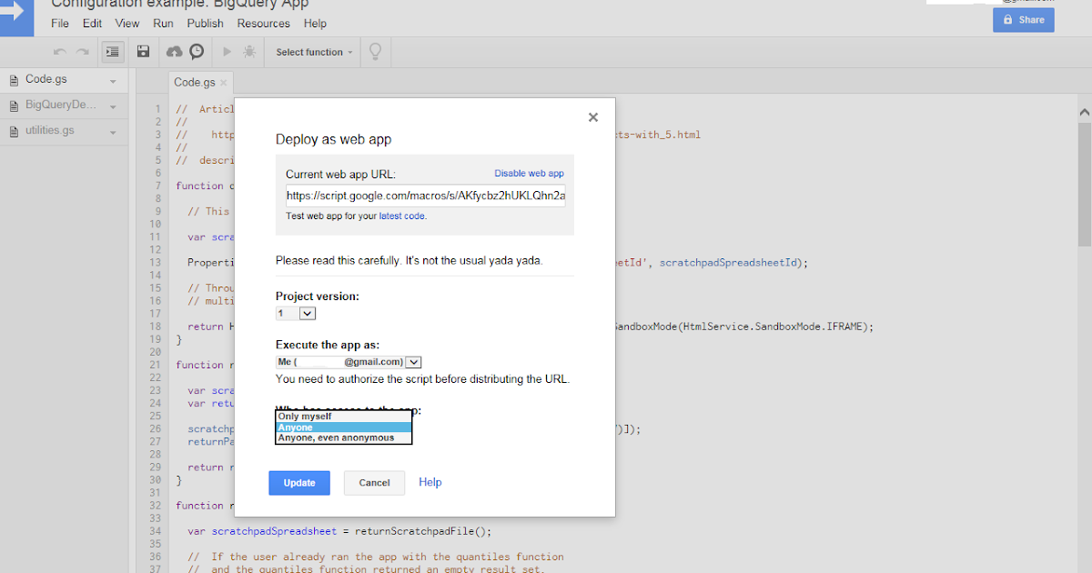This screenshot has width=1092, height=573.
Task: Click the Code.gs file icon in sidebar
Action: click(x=13, y=79)
